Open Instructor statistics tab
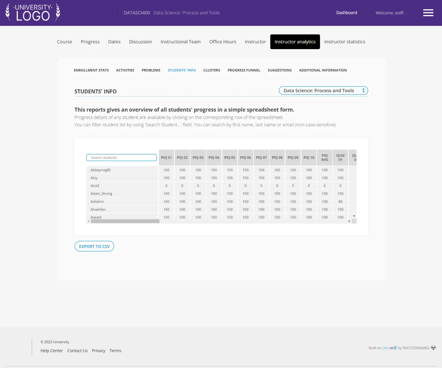442x368 pixels. (x=344, y=42)
